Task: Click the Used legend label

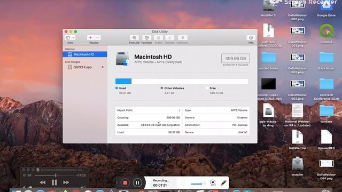Action: point(122,88)
